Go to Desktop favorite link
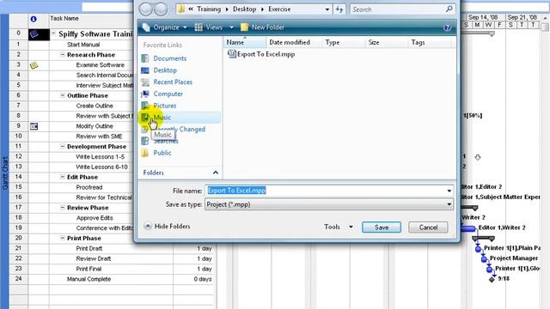 (165, 70)
